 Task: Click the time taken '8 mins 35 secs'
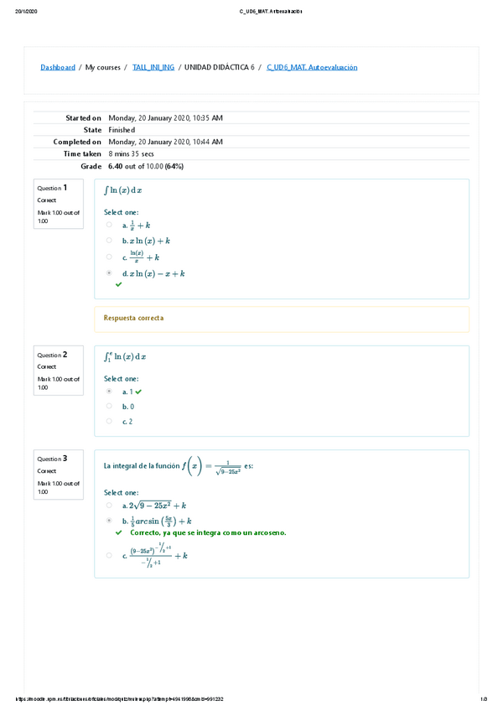[131, 154]
